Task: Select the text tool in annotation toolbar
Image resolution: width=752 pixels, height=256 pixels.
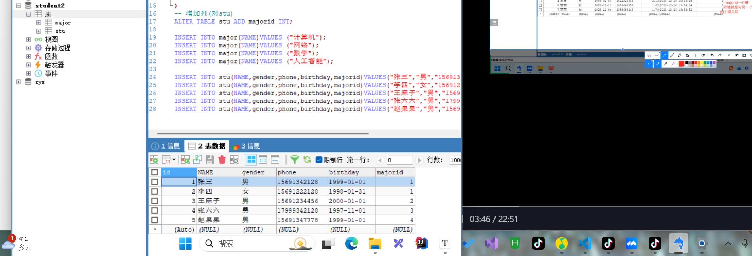Action: click(x=695, y=55)
